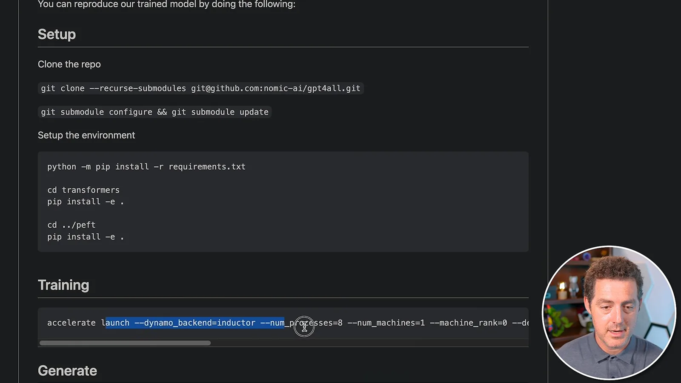Click the pip install -r requirements.txt line
The image size is (681, 383).
[146, 167]
